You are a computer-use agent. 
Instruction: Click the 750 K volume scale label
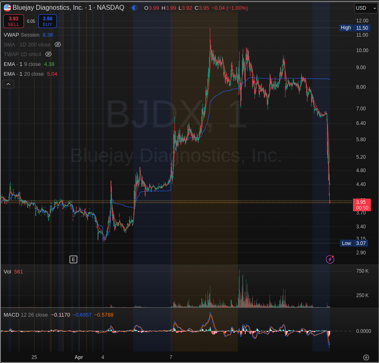pyautogui.click(x=362, y=271)
